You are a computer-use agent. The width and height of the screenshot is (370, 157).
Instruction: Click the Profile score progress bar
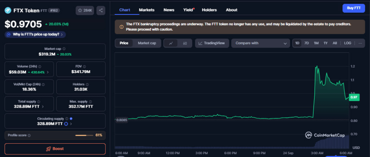click(84, 135)
